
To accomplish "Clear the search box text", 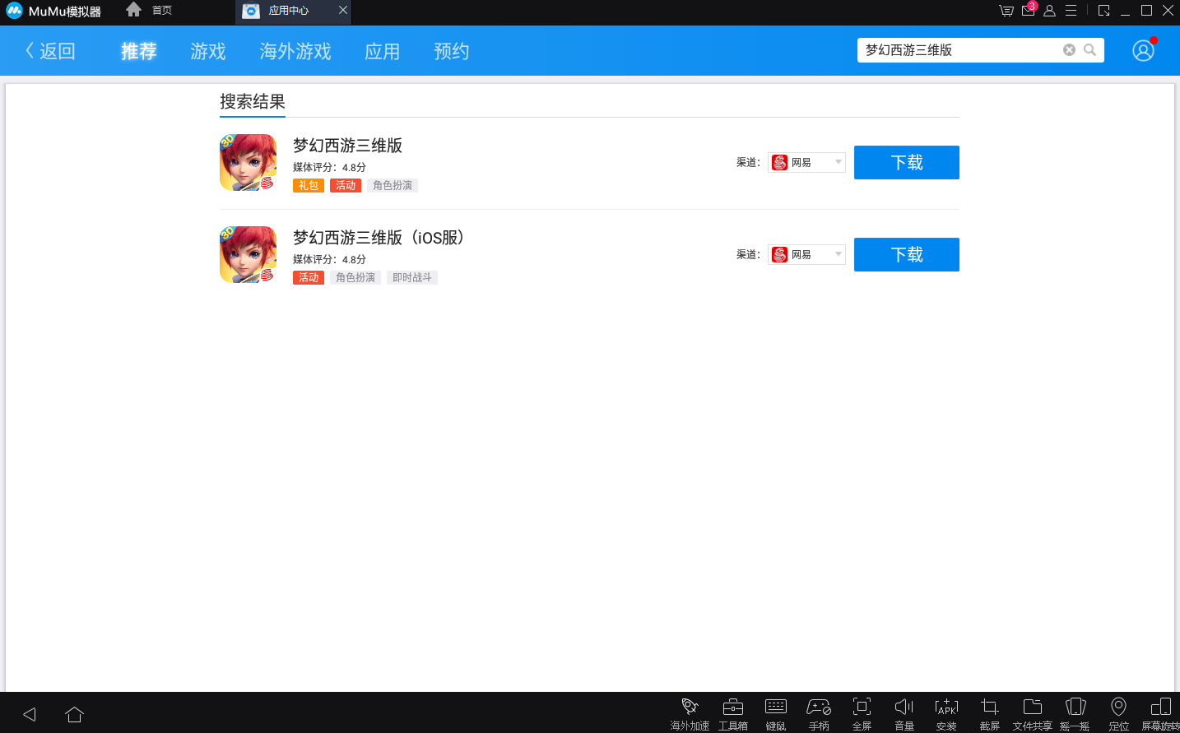I will pos(1069,50).
